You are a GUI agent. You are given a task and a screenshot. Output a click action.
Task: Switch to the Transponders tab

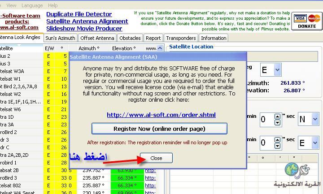[181, 38]
